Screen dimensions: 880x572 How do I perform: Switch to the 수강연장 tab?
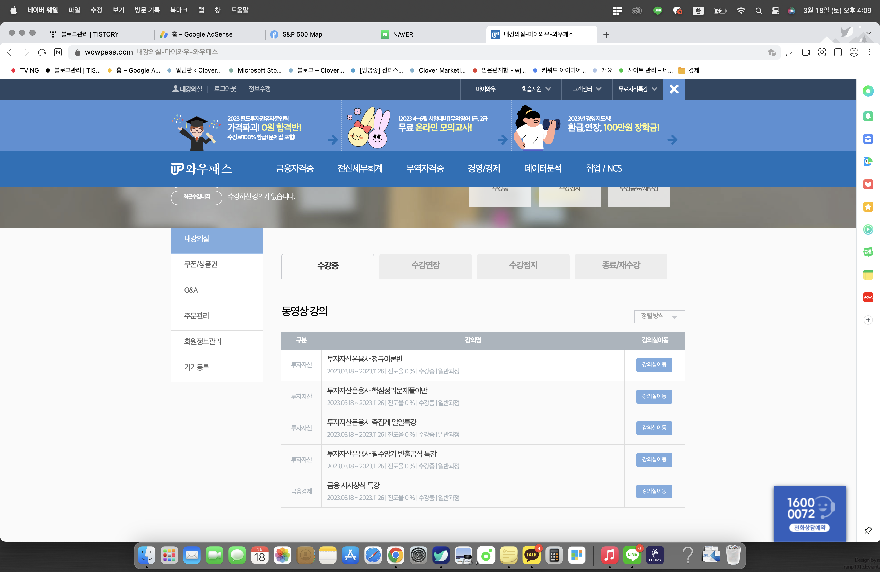pos(426,266)
